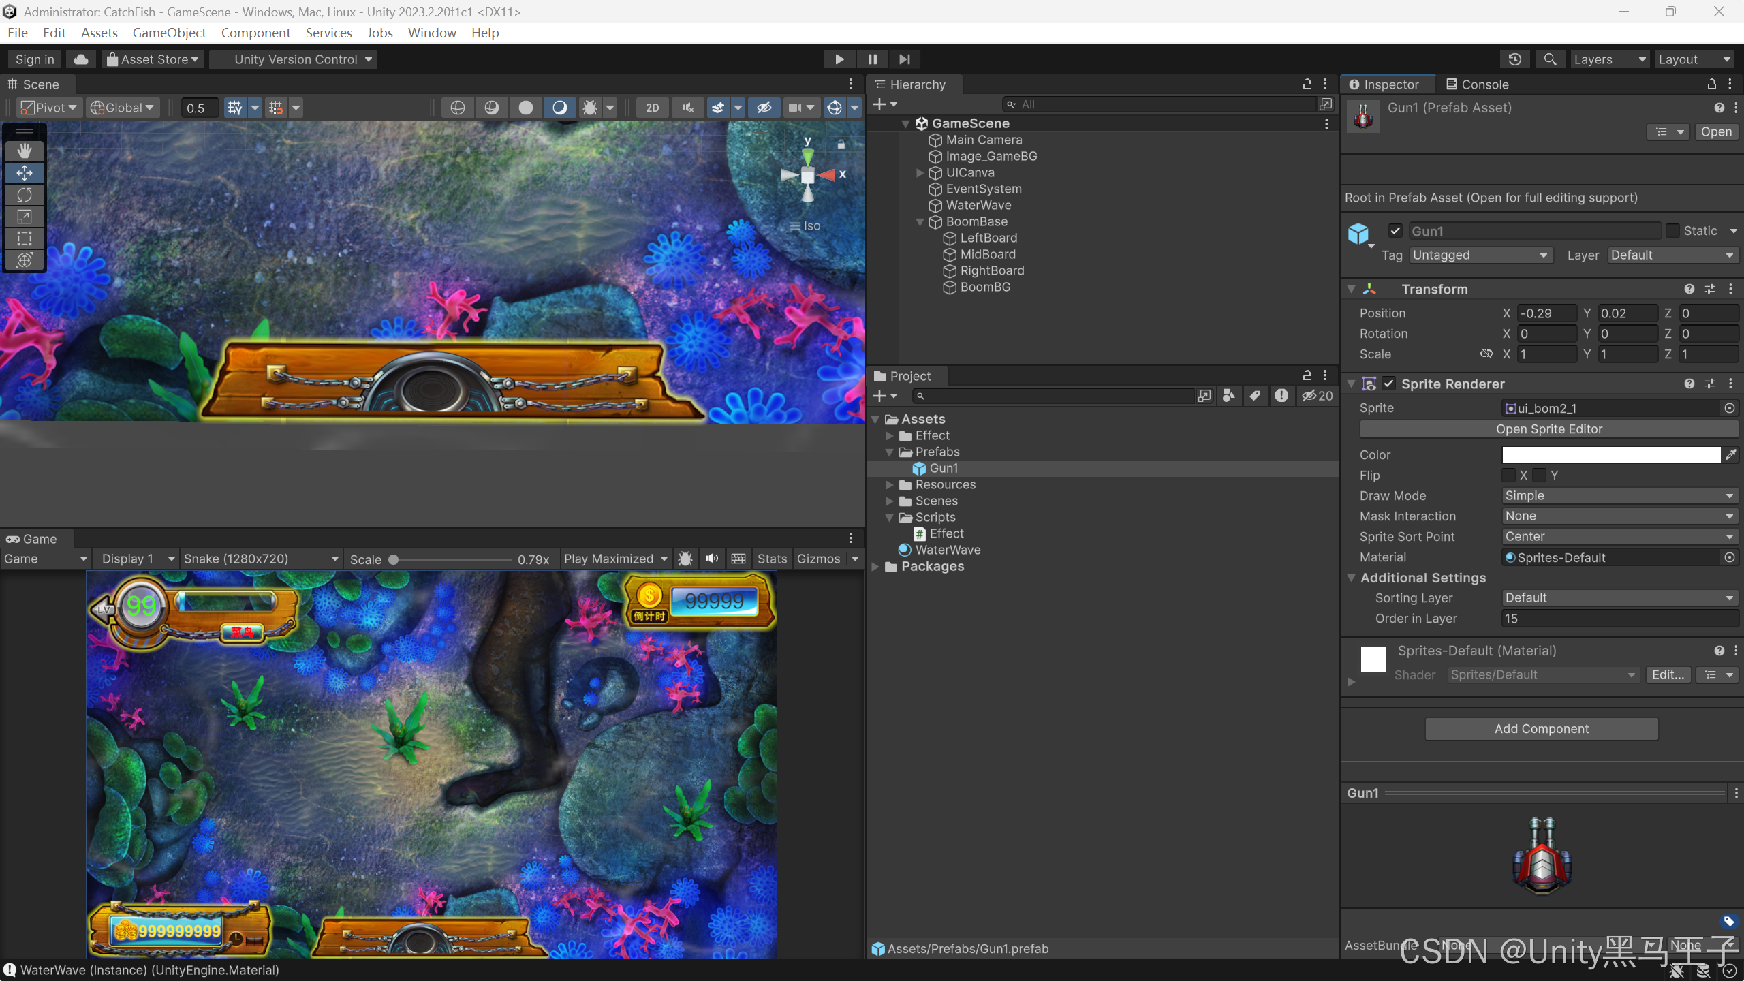Mute audio in Game view

pos(712,559)
